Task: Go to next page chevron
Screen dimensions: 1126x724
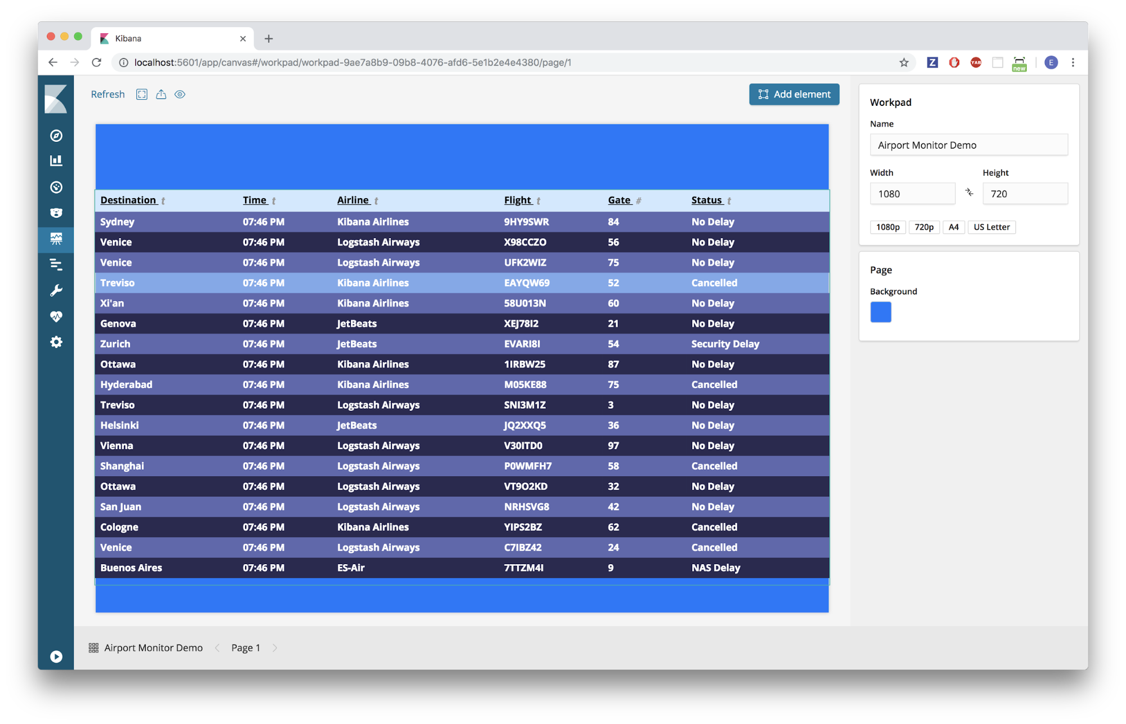Action: coord(275,648)
